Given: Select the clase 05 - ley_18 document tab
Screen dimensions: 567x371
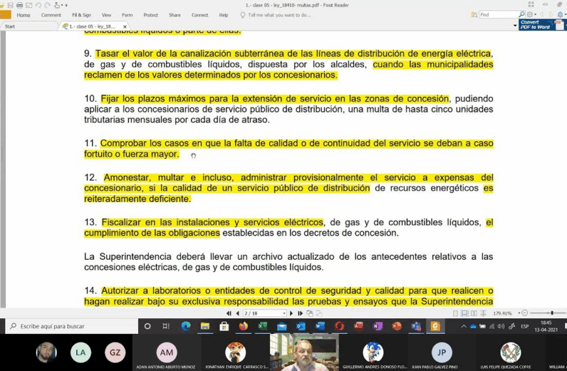Looking at the screenshot, I should click(93, 27).
